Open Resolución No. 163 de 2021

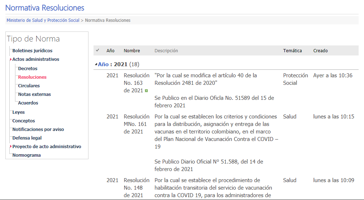(136, 83)
